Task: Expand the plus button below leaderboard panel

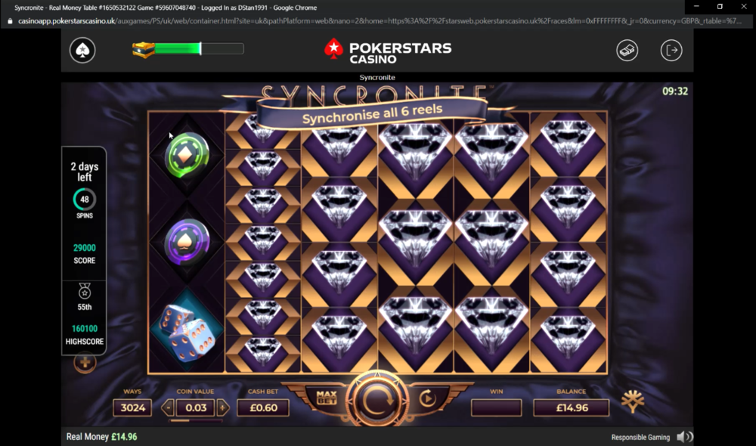Action: [x=85, y=363]
